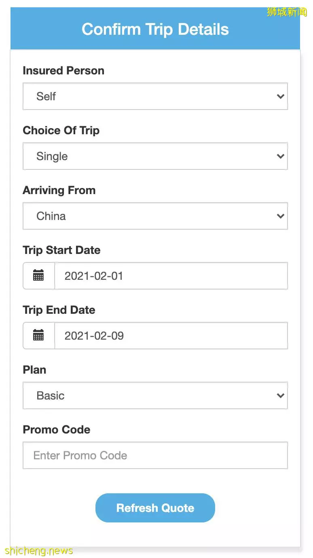Click the yellow 狮城新闻 watermark text
This screenshot has height=558, width=313.
coord(287,12)
